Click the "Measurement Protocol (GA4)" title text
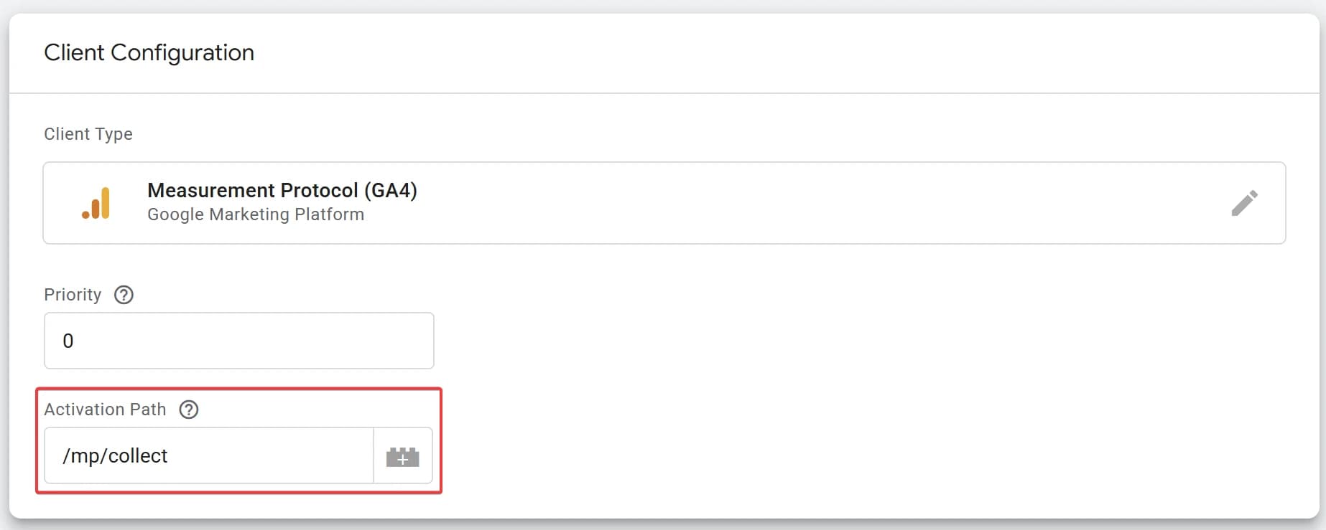1326x530 pixels. coord(282,190)
